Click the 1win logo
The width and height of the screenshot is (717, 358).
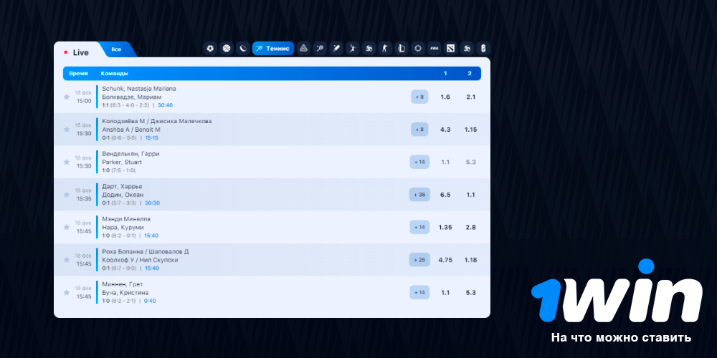[617, 291]
